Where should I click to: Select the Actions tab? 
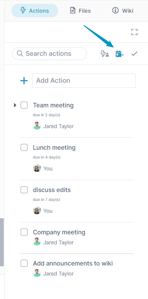35,11
